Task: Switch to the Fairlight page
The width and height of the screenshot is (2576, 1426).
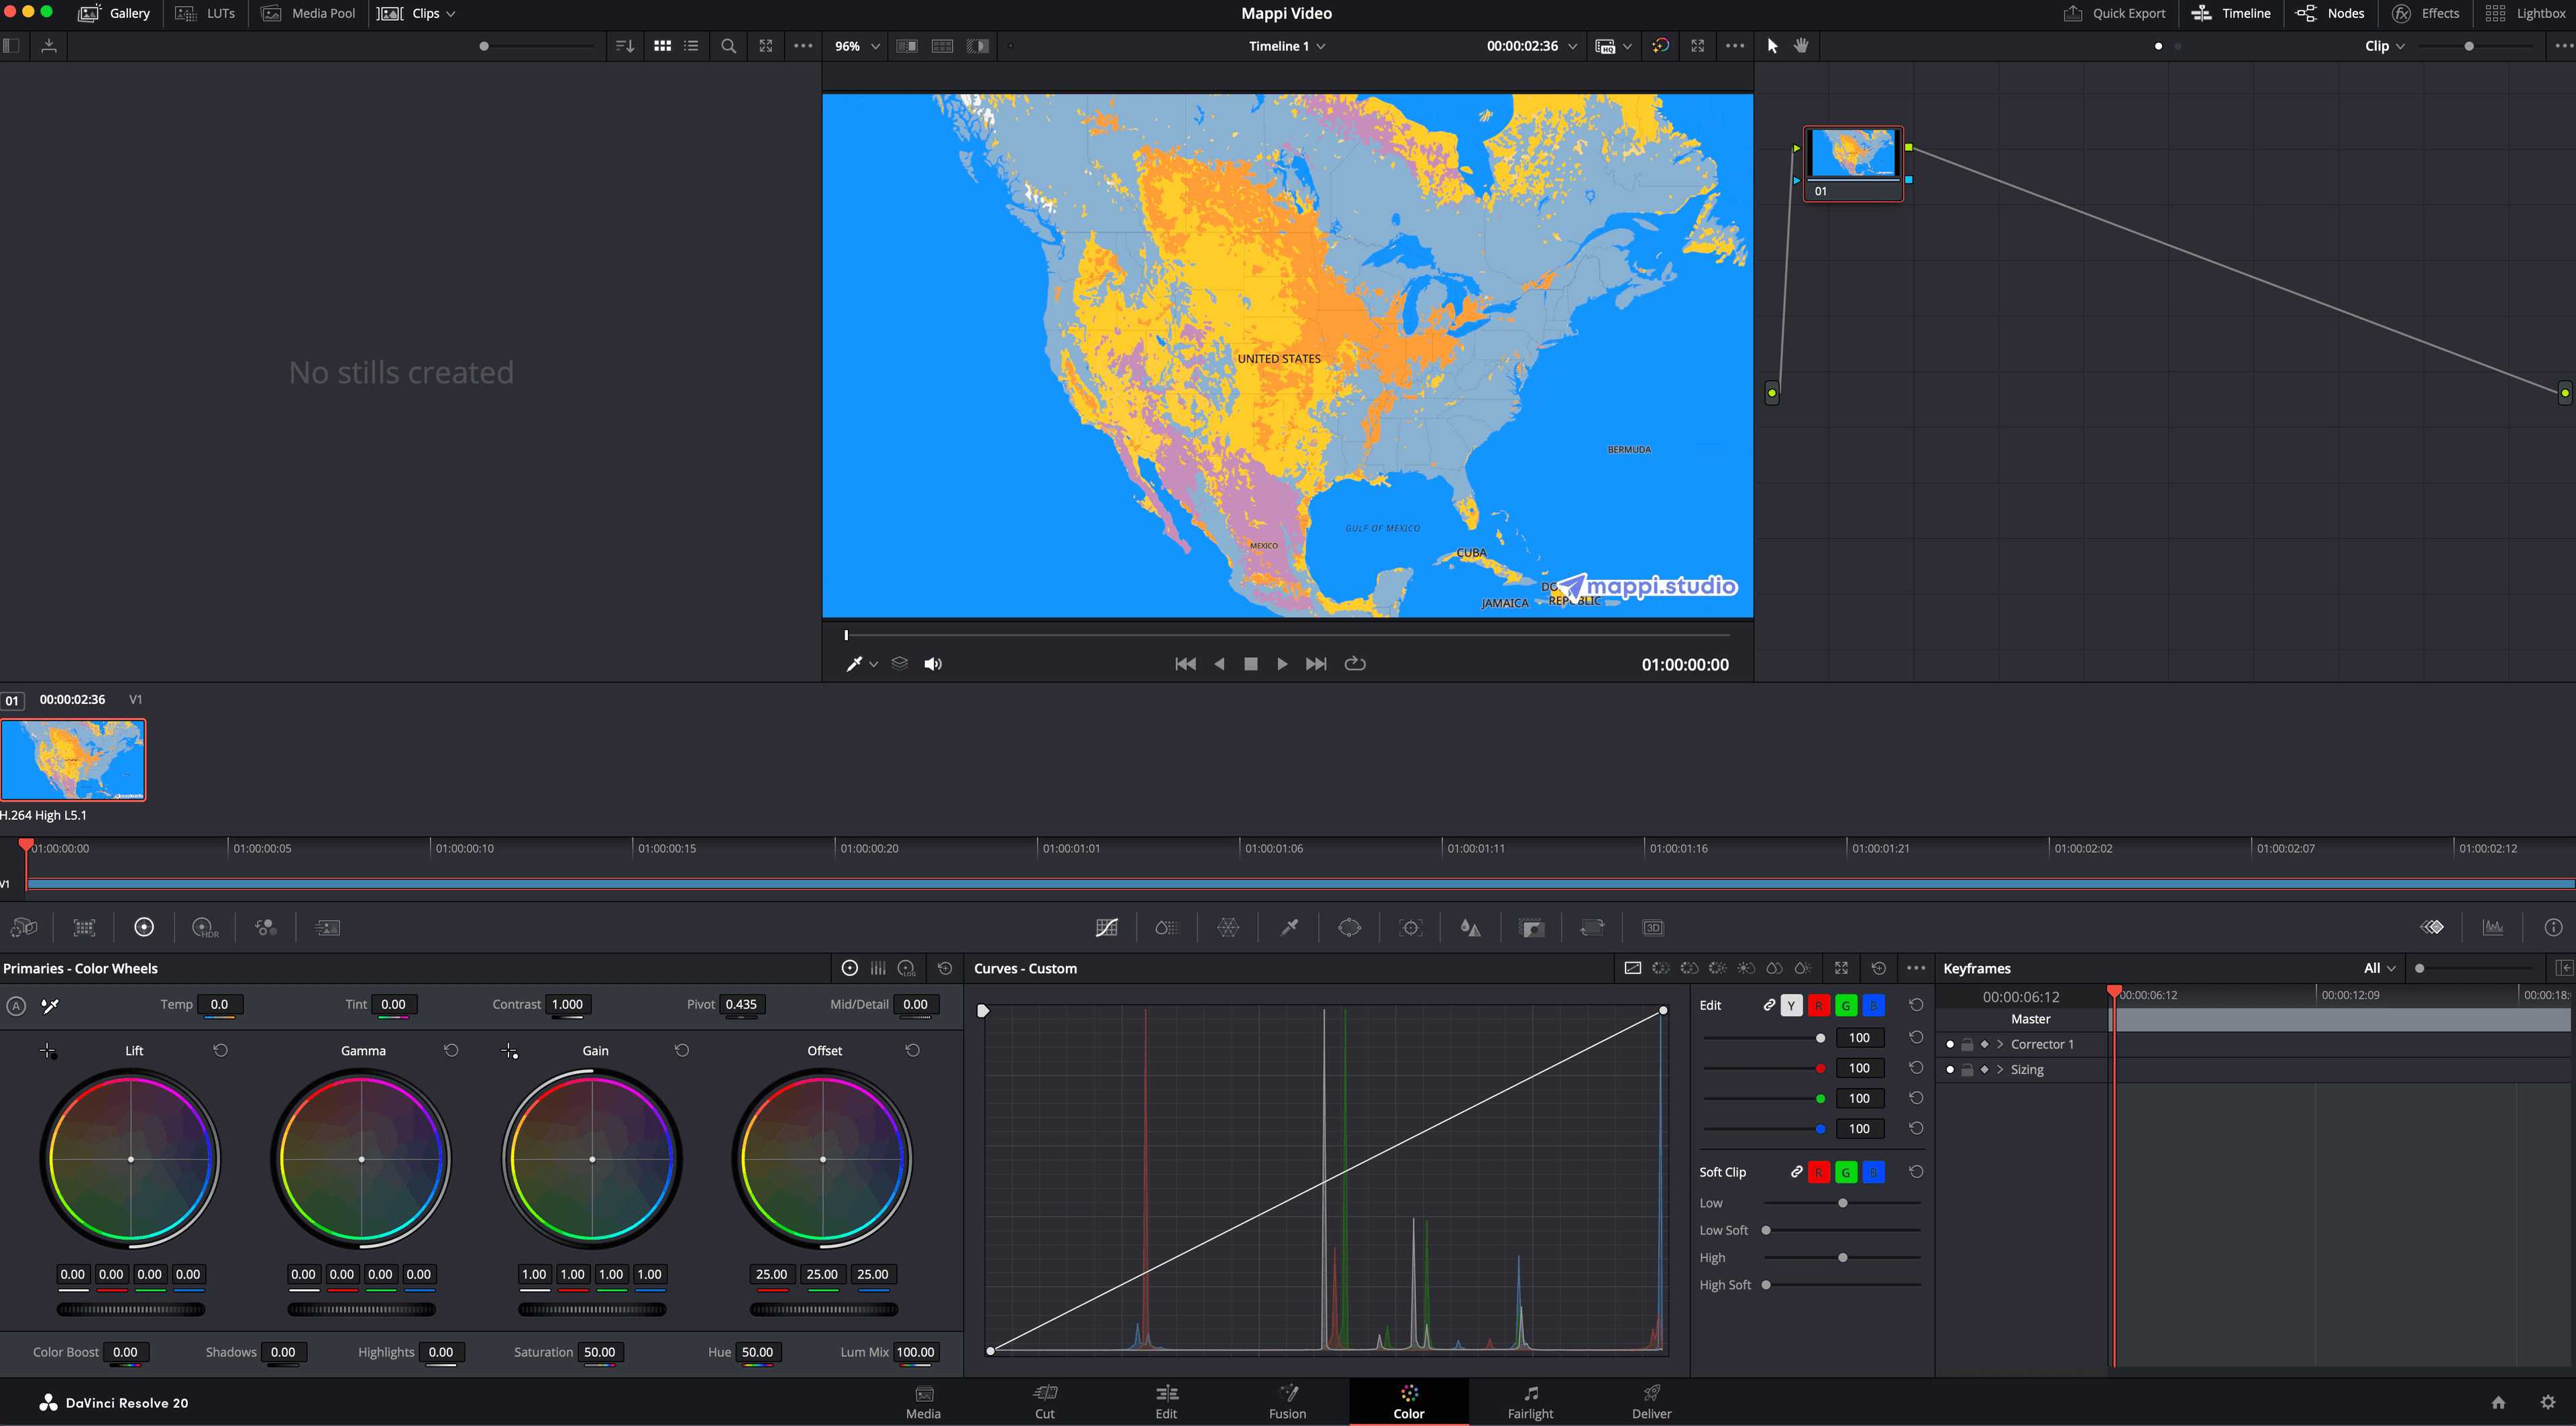Action: [1530, 1401]
